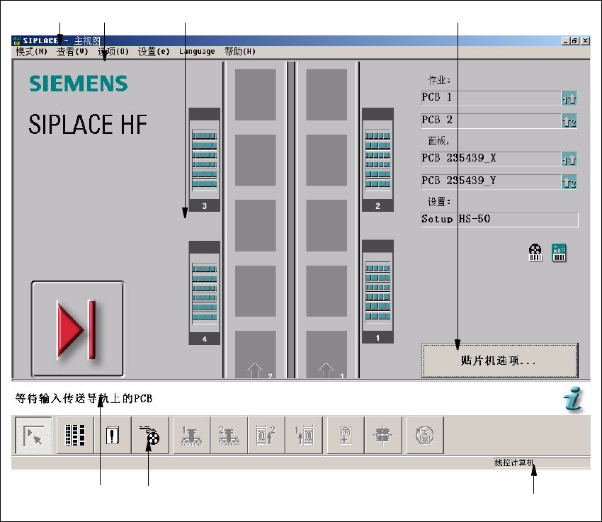Click the crosshair component toolbar icon
The height and width of the screenshot is (522, 602).
click(x=382, y=436)
